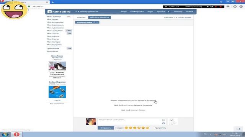Click the counter badge next to Мои Группы
Screen dimensions: 245x137
69,33
